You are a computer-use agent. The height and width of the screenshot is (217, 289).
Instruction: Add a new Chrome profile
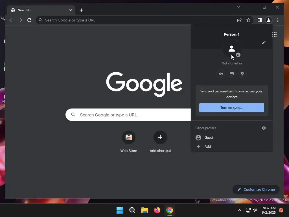232,147
